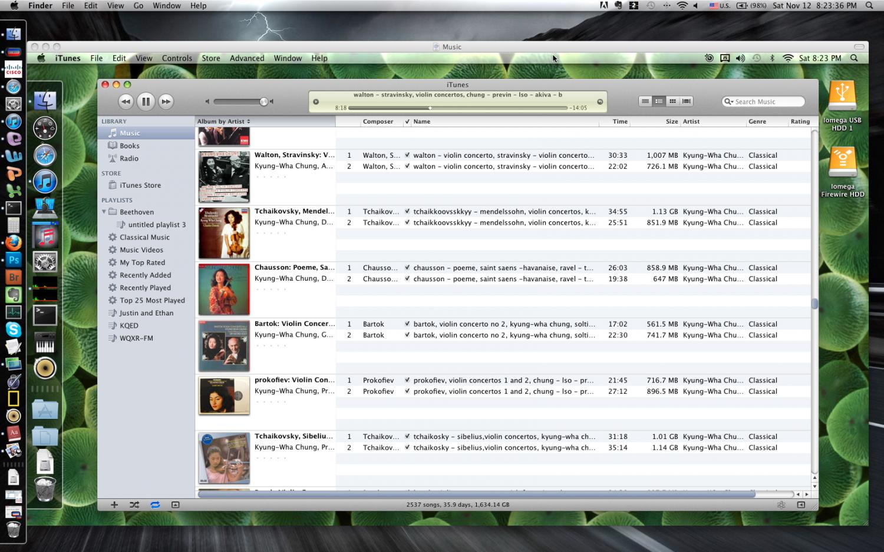Click the prokofiev Violin Concertos album artwork
The image size is (884, 552).
pos(224,395)
